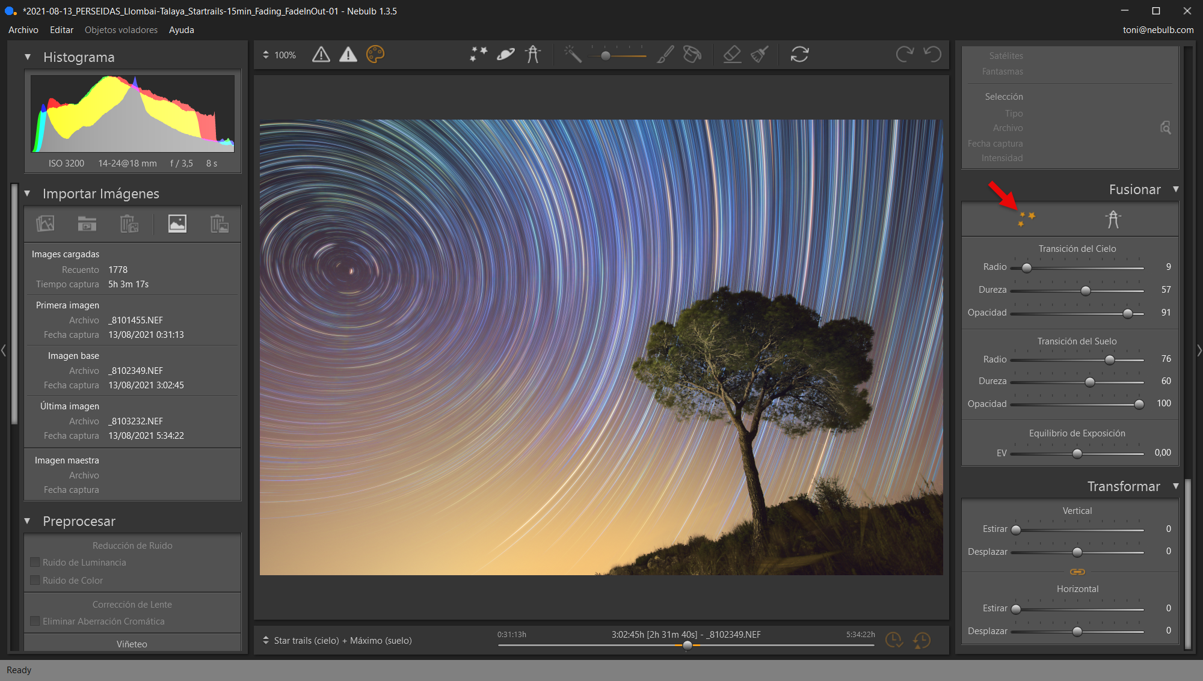Select the stars tool in top toolbar
Screen dimensions: 1203x681
pos(479,55)
